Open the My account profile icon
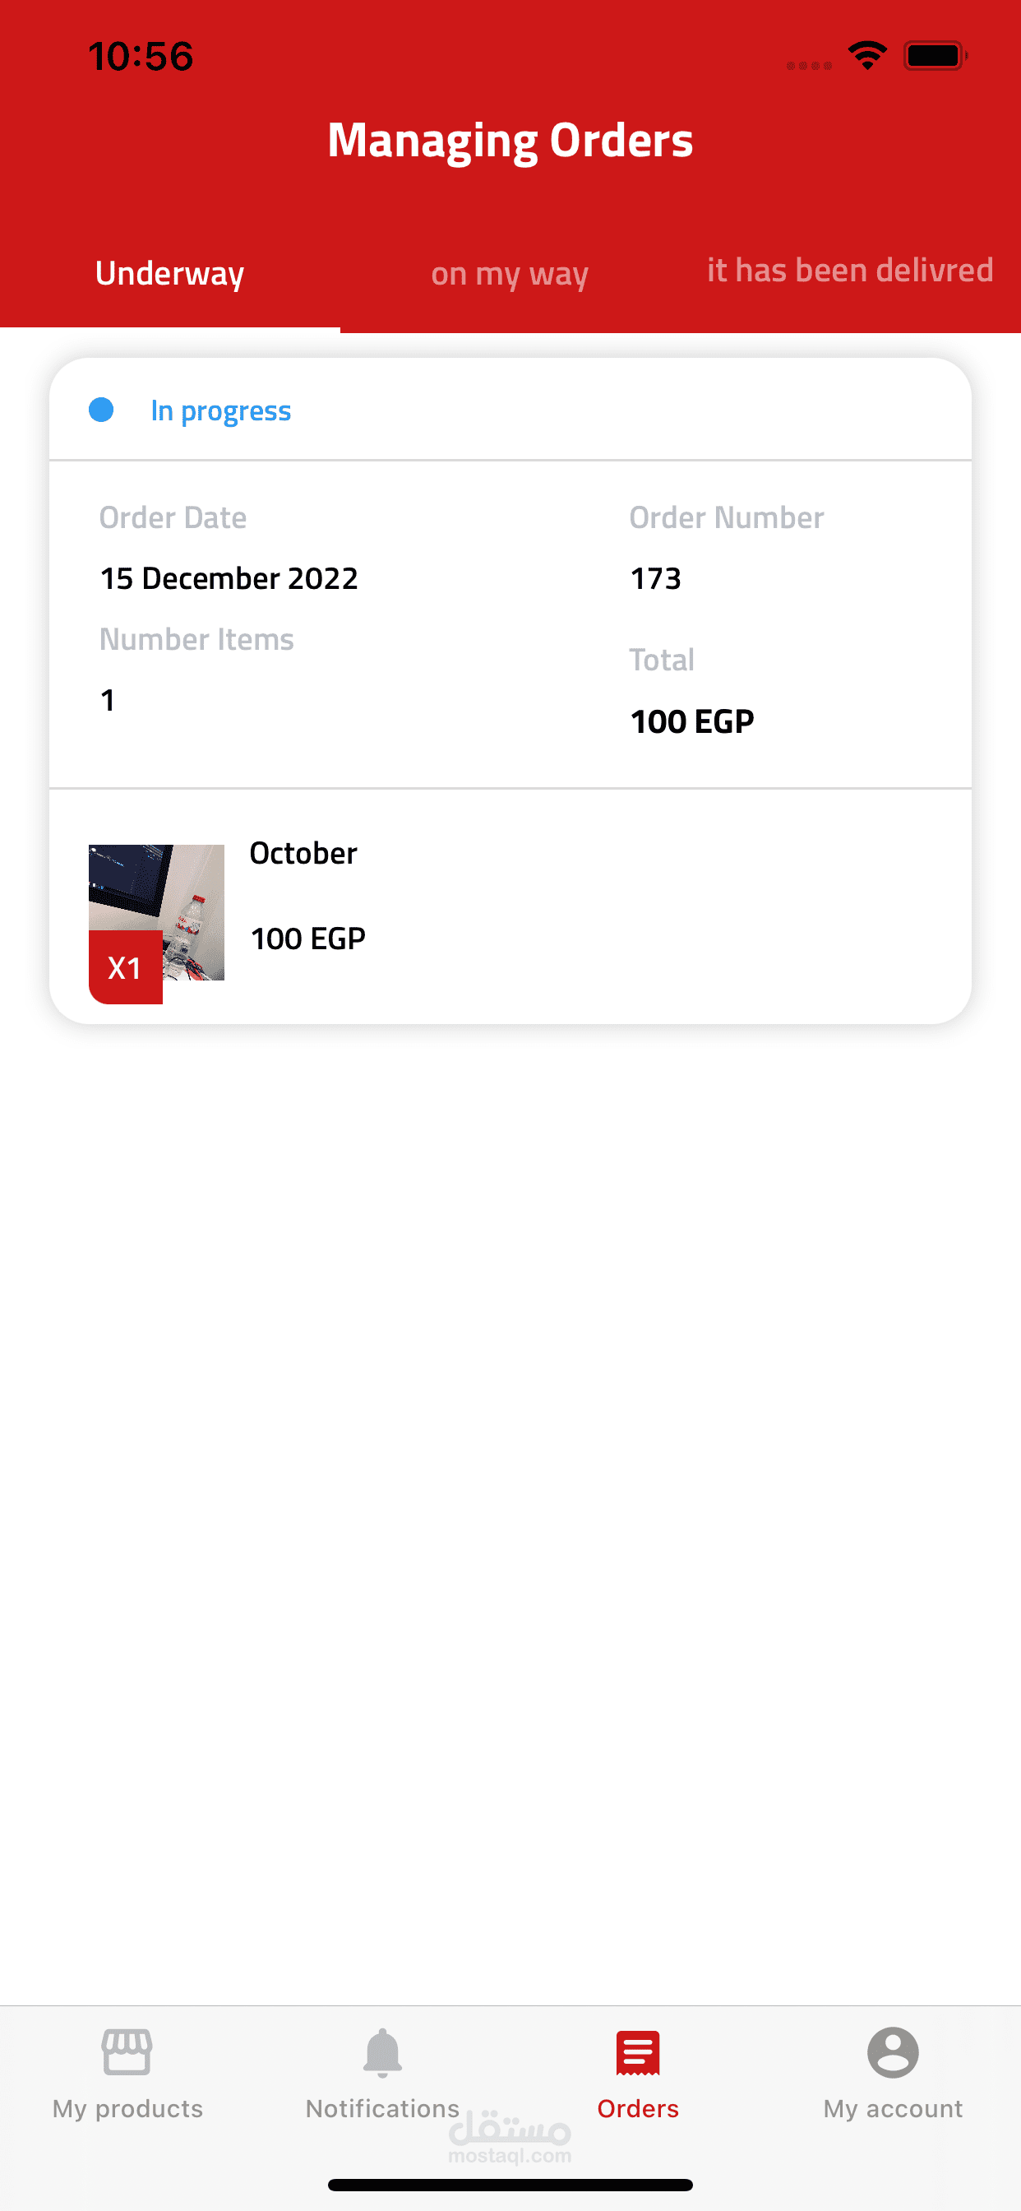 892,2052
